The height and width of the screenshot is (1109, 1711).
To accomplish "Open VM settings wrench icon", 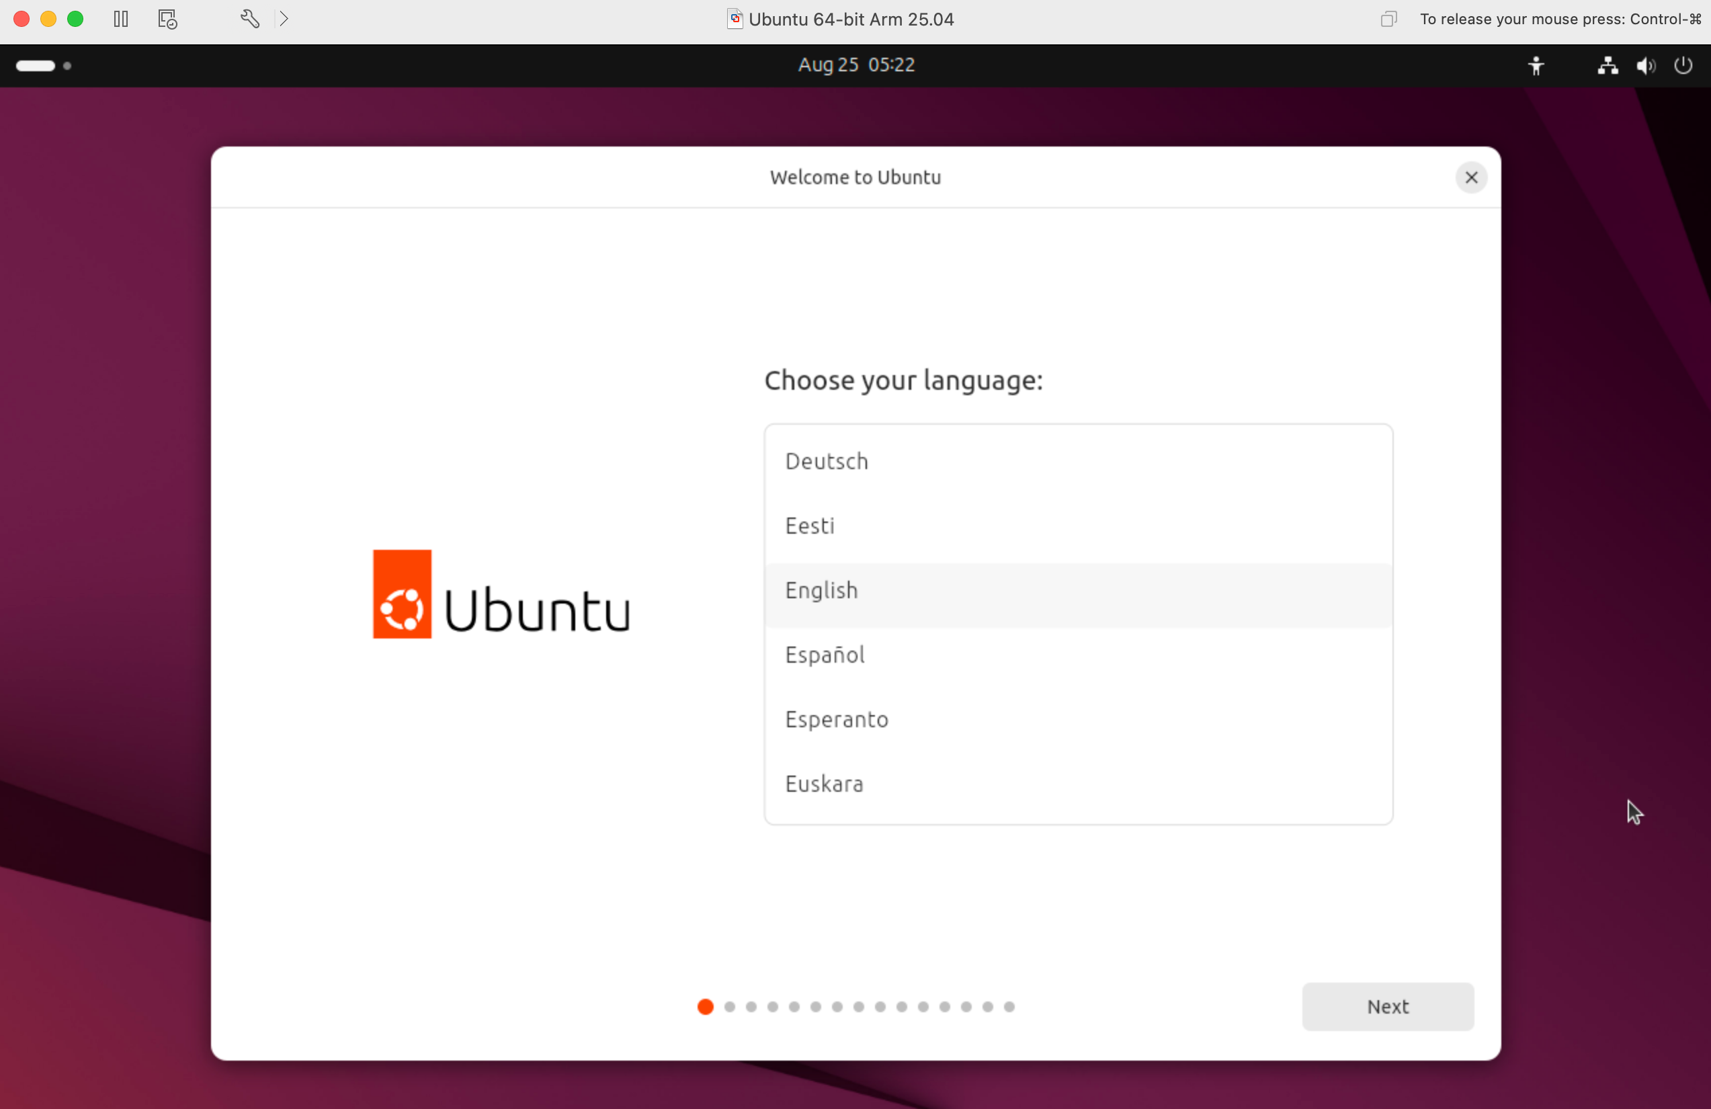I will coord(249,19).
